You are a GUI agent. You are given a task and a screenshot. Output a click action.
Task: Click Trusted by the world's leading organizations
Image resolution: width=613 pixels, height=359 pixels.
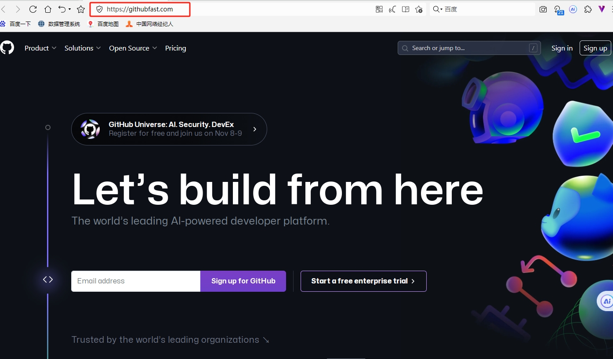coord(170,340)
